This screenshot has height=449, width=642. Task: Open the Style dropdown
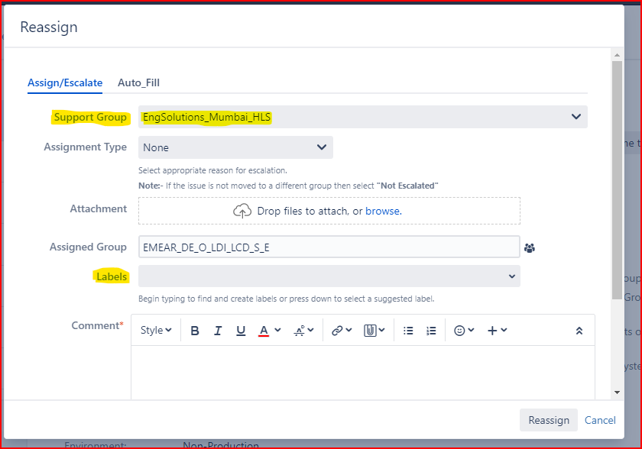(x=156, y=331)
